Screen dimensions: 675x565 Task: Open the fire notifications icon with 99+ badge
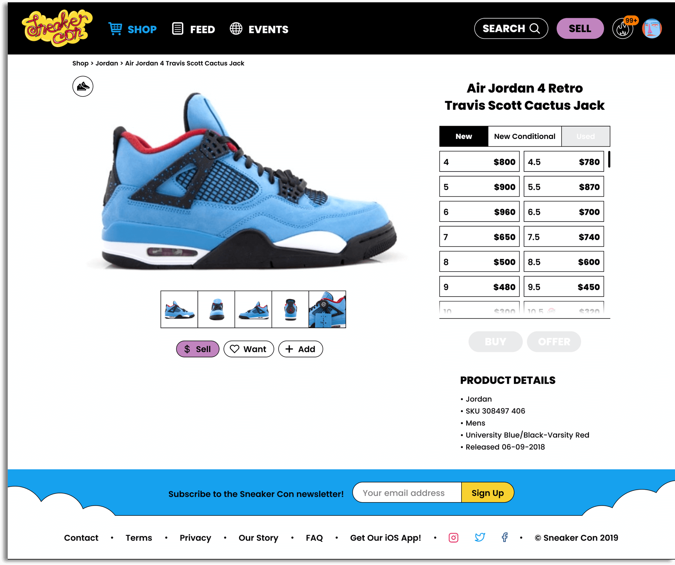[x=623, y=29]
